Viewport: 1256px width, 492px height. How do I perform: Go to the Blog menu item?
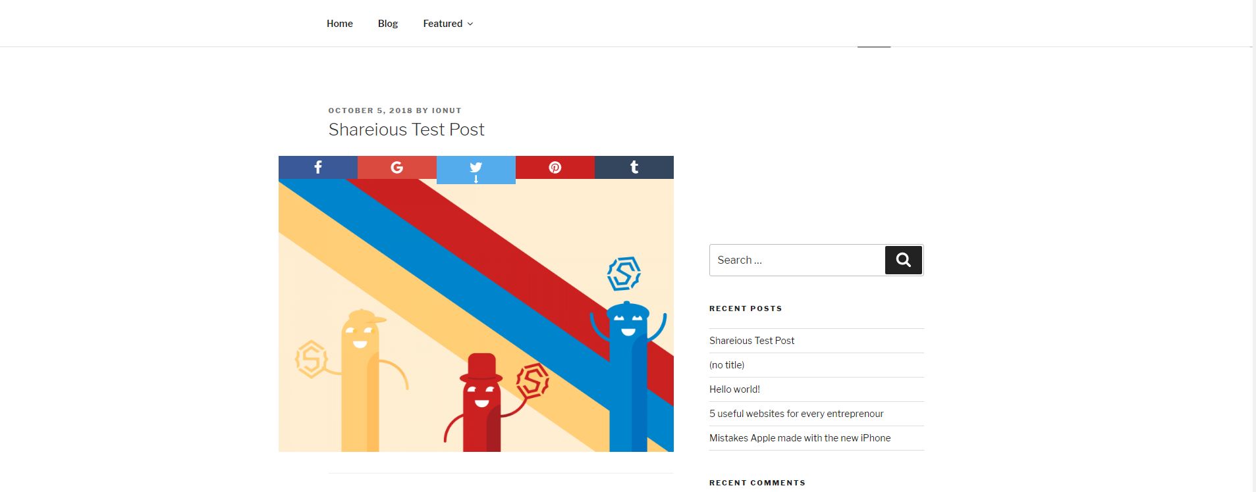click(388, 24)
